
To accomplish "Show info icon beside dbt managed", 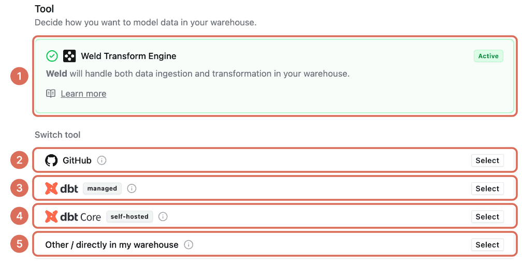I will 132,188.
